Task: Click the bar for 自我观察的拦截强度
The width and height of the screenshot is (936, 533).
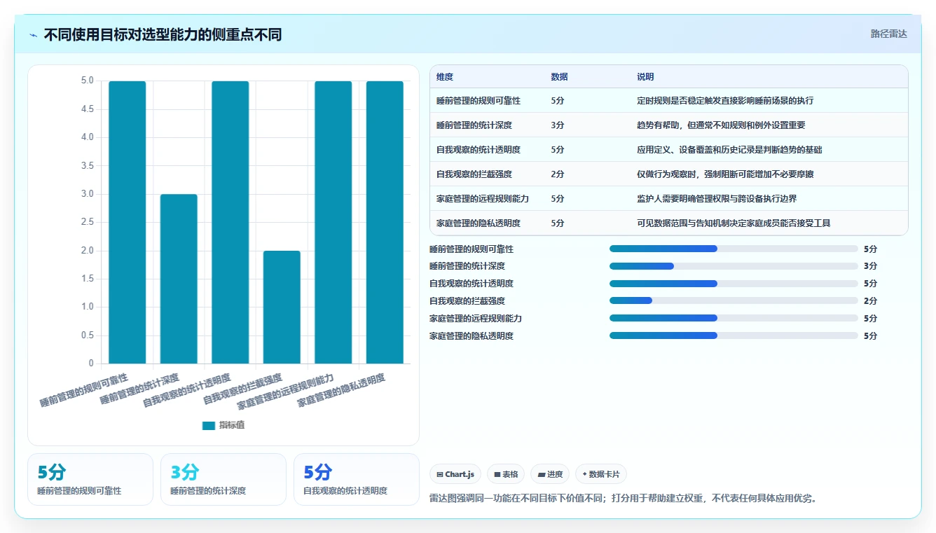Action: pyautogui.click(x=282, y=307)
